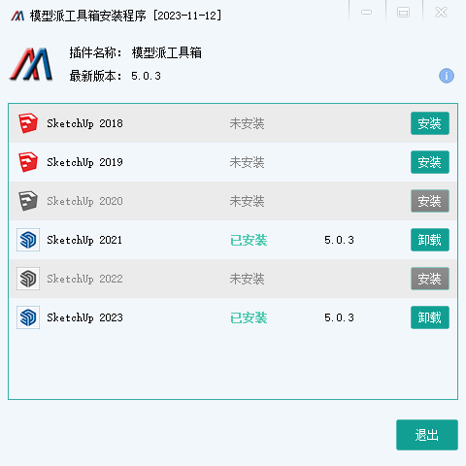Click the 未安装 status in SketchUp 2019 row
The image size is (466, 466).
[247, 162]
